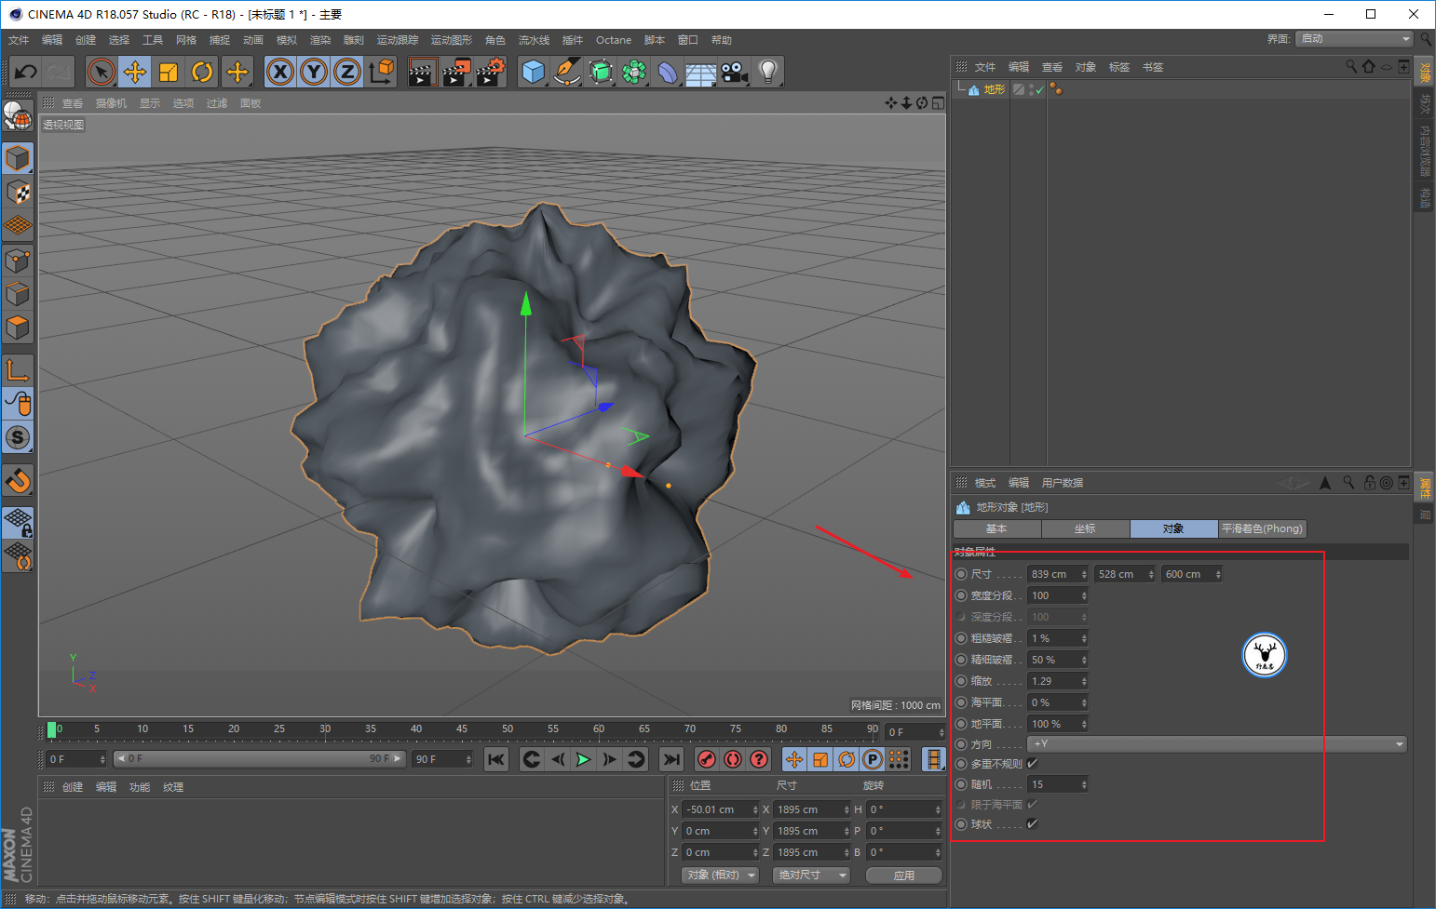Switch to the 坐标 tab
The image size is (1436, 909).
(1085, 528)
